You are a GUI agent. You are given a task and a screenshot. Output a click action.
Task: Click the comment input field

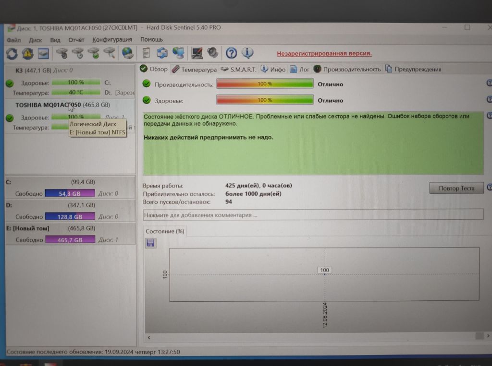[x=313, y=215]
